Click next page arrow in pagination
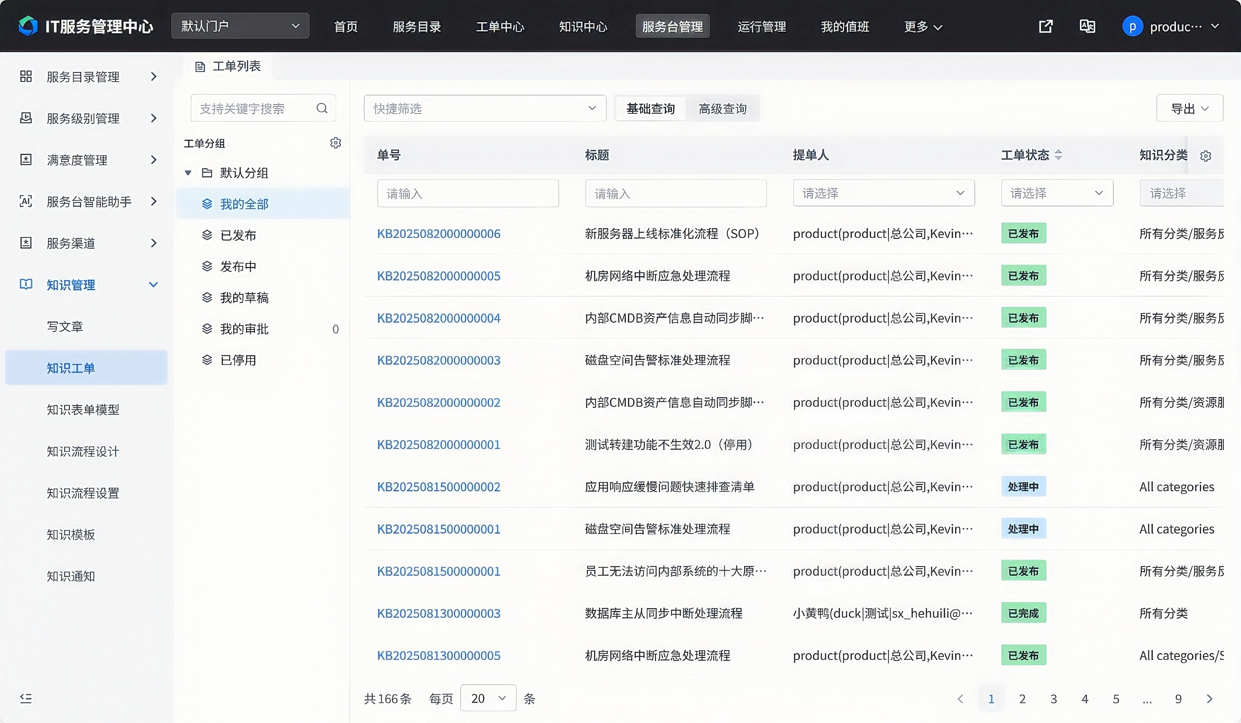Viewport: 1241px width, 723px height. pos(1210,698)
